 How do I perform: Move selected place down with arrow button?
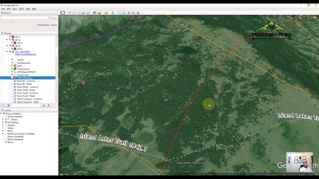click(49, 105)
